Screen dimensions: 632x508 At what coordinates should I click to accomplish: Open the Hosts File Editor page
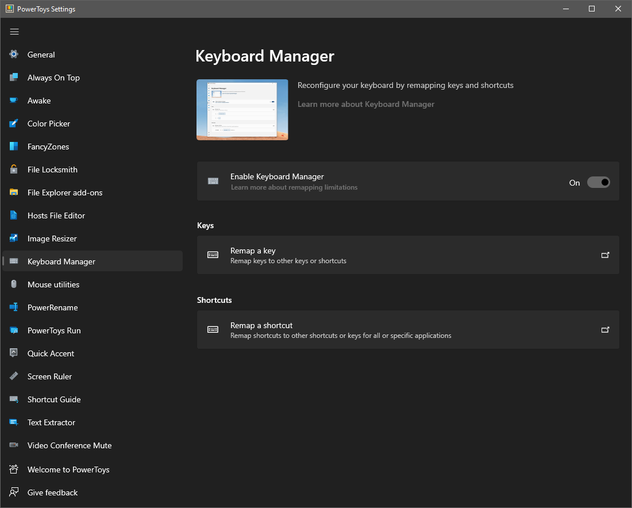(x=93, y=215)
